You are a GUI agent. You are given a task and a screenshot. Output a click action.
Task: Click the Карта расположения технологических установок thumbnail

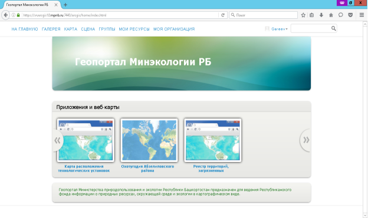[86, 140]
